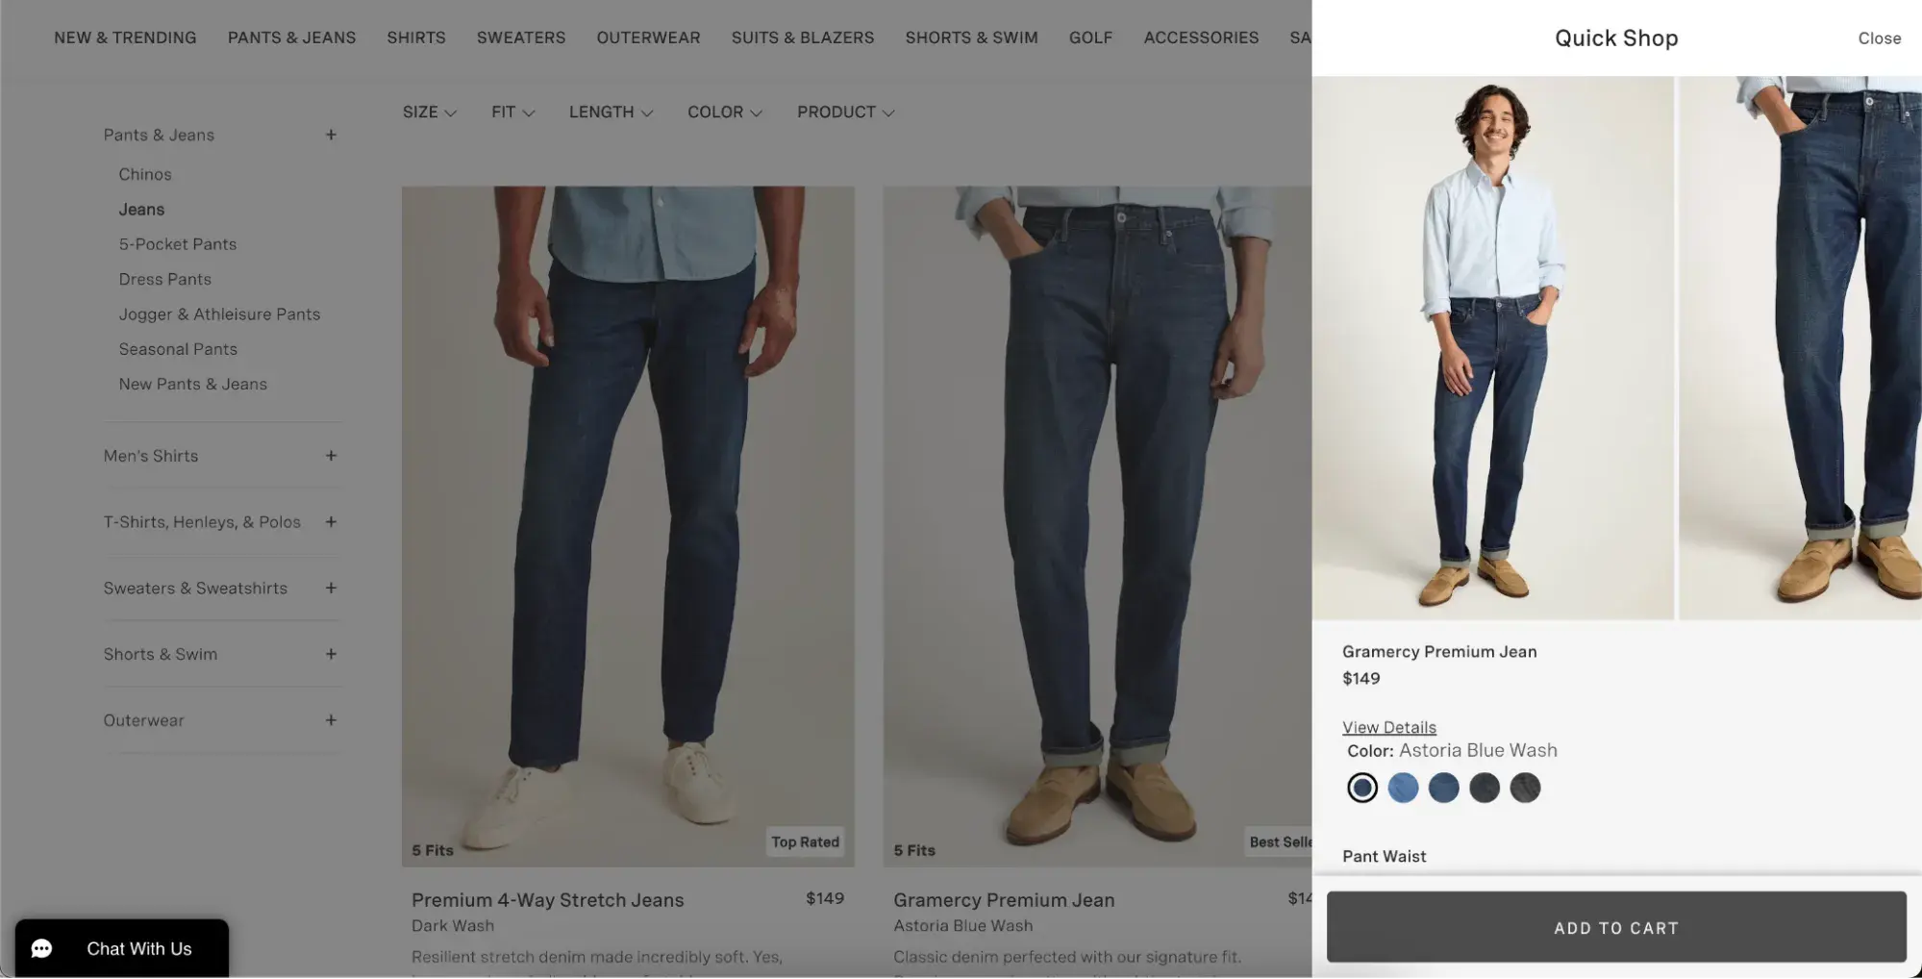1922x979 pixels.
Task: Expand Outerwear category plus icon
Action: (x=331, y=720)
